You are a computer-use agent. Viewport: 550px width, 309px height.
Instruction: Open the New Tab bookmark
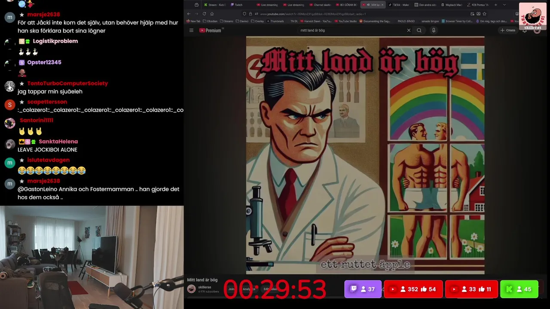(194, 21)
